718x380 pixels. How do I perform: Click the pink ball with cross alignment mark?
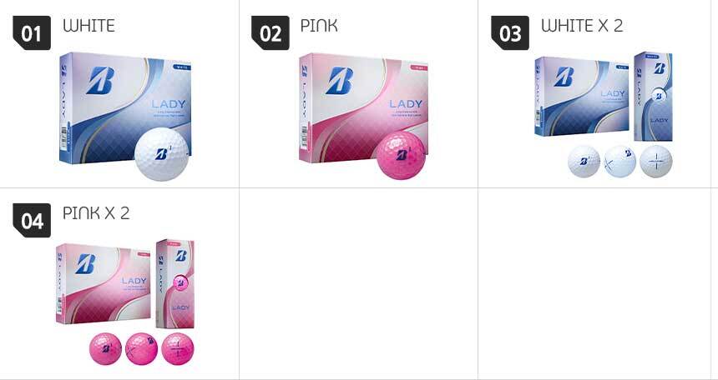[x=178, y=349]
